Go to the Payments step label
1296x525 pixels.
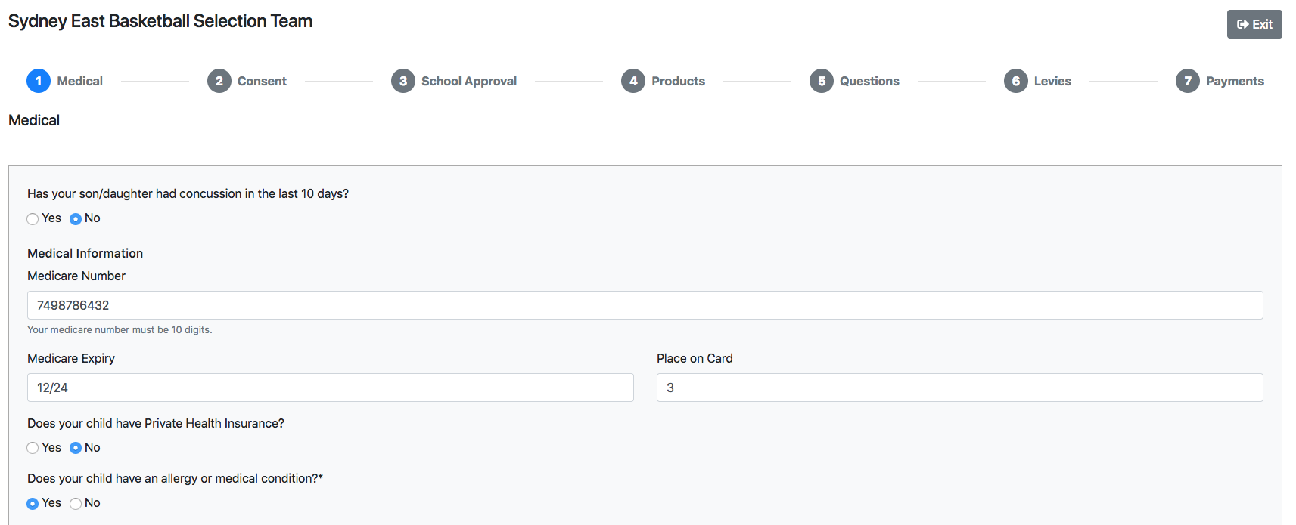point(1235,81)
